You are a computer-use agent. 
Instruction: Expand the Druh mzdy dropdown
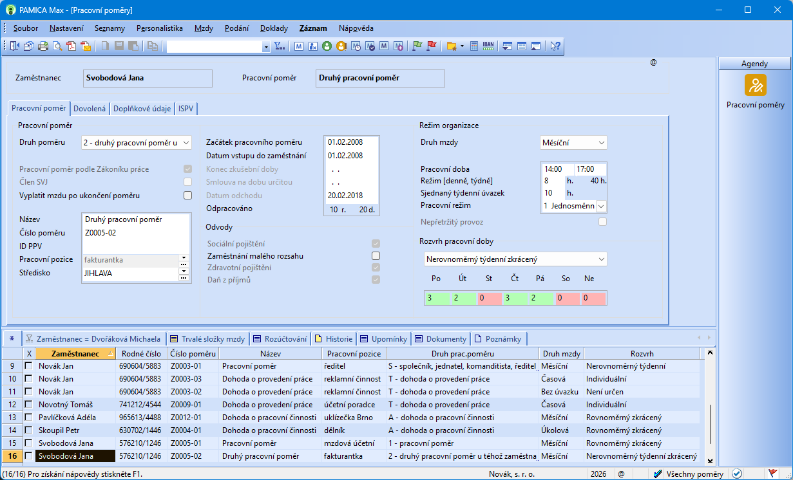601,143
